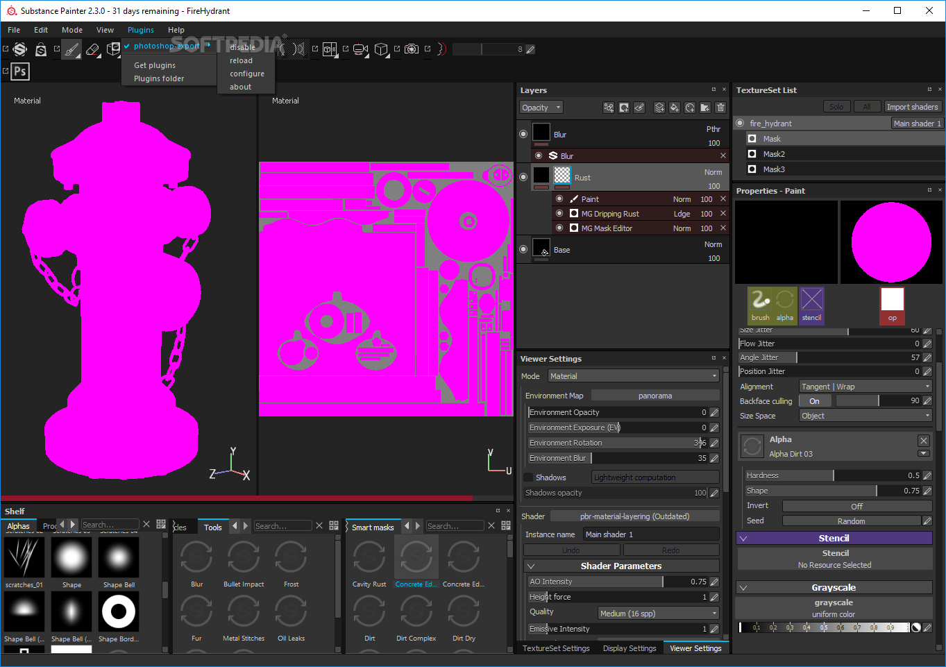The image size is (946, 667).
Task: Click the brush property tab icon
Action: 761,305
